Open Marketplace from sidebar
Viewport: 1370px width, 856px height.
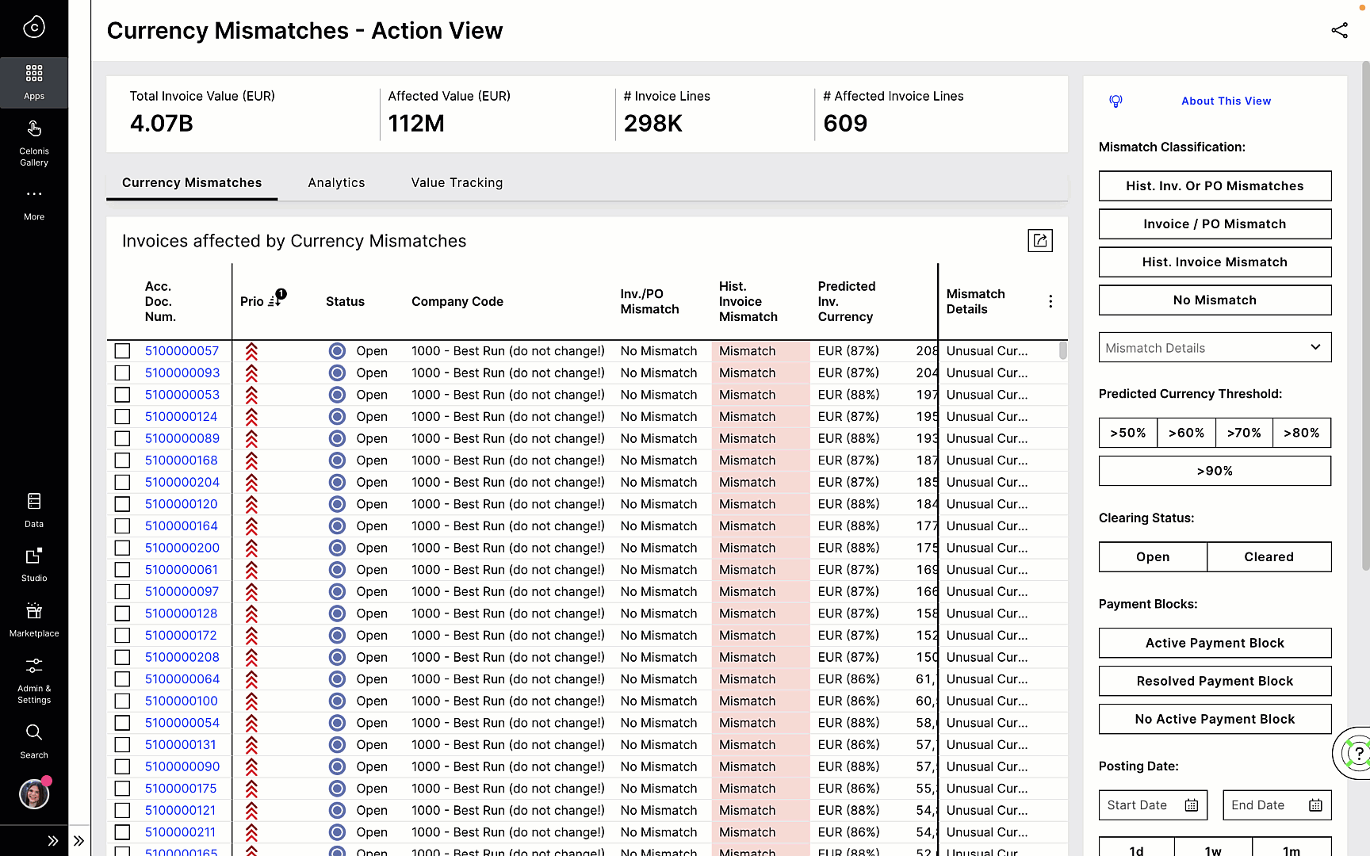coord(34,620)
